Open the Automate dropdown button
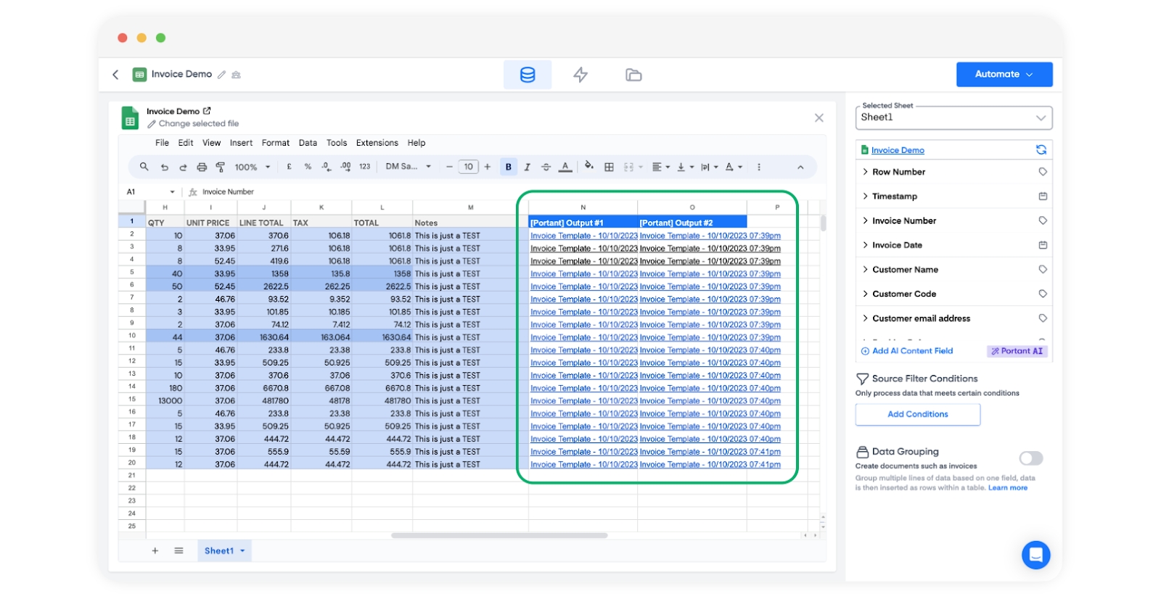The image size is (1161, 599). click(1004, 74)
